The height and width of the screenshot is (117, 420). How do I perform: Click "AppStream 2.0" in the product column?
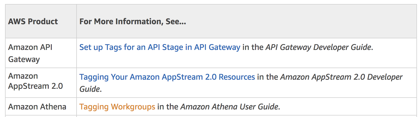coord(35,86)
